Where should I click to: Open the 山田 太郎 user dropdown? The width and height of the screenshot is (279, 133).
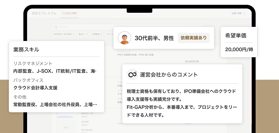pyautogui.click(x=238, y=13)
